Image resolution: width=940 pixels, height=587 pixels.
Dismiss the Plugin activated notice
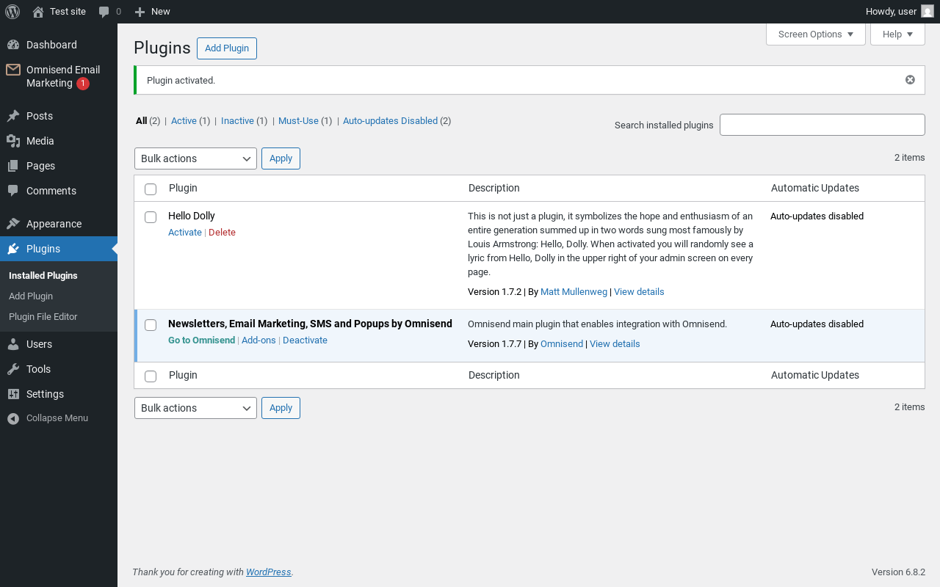pyautogui.click(x=910, y=80)
